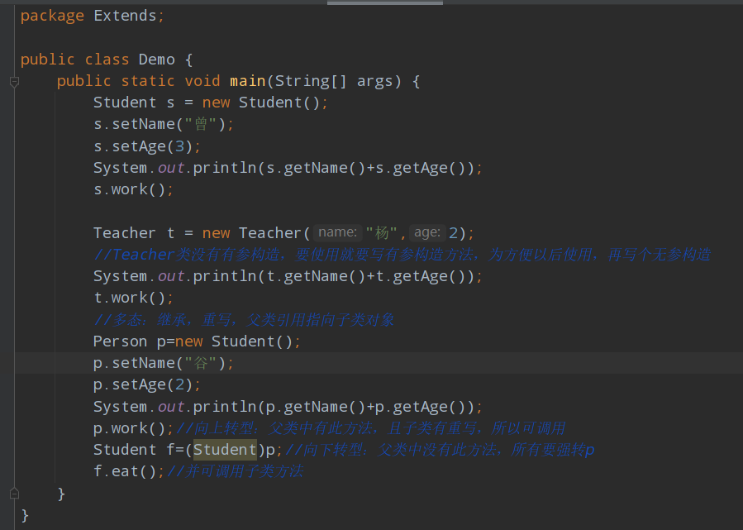Click the p.setAge(2) statement
Screen dimensions: 743x530
(147, 384)
